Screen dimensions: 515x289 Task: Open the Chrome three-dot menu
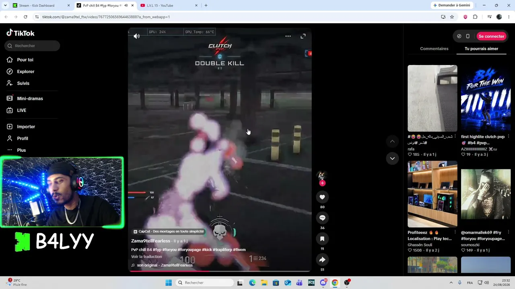click(x=509, y=17)
